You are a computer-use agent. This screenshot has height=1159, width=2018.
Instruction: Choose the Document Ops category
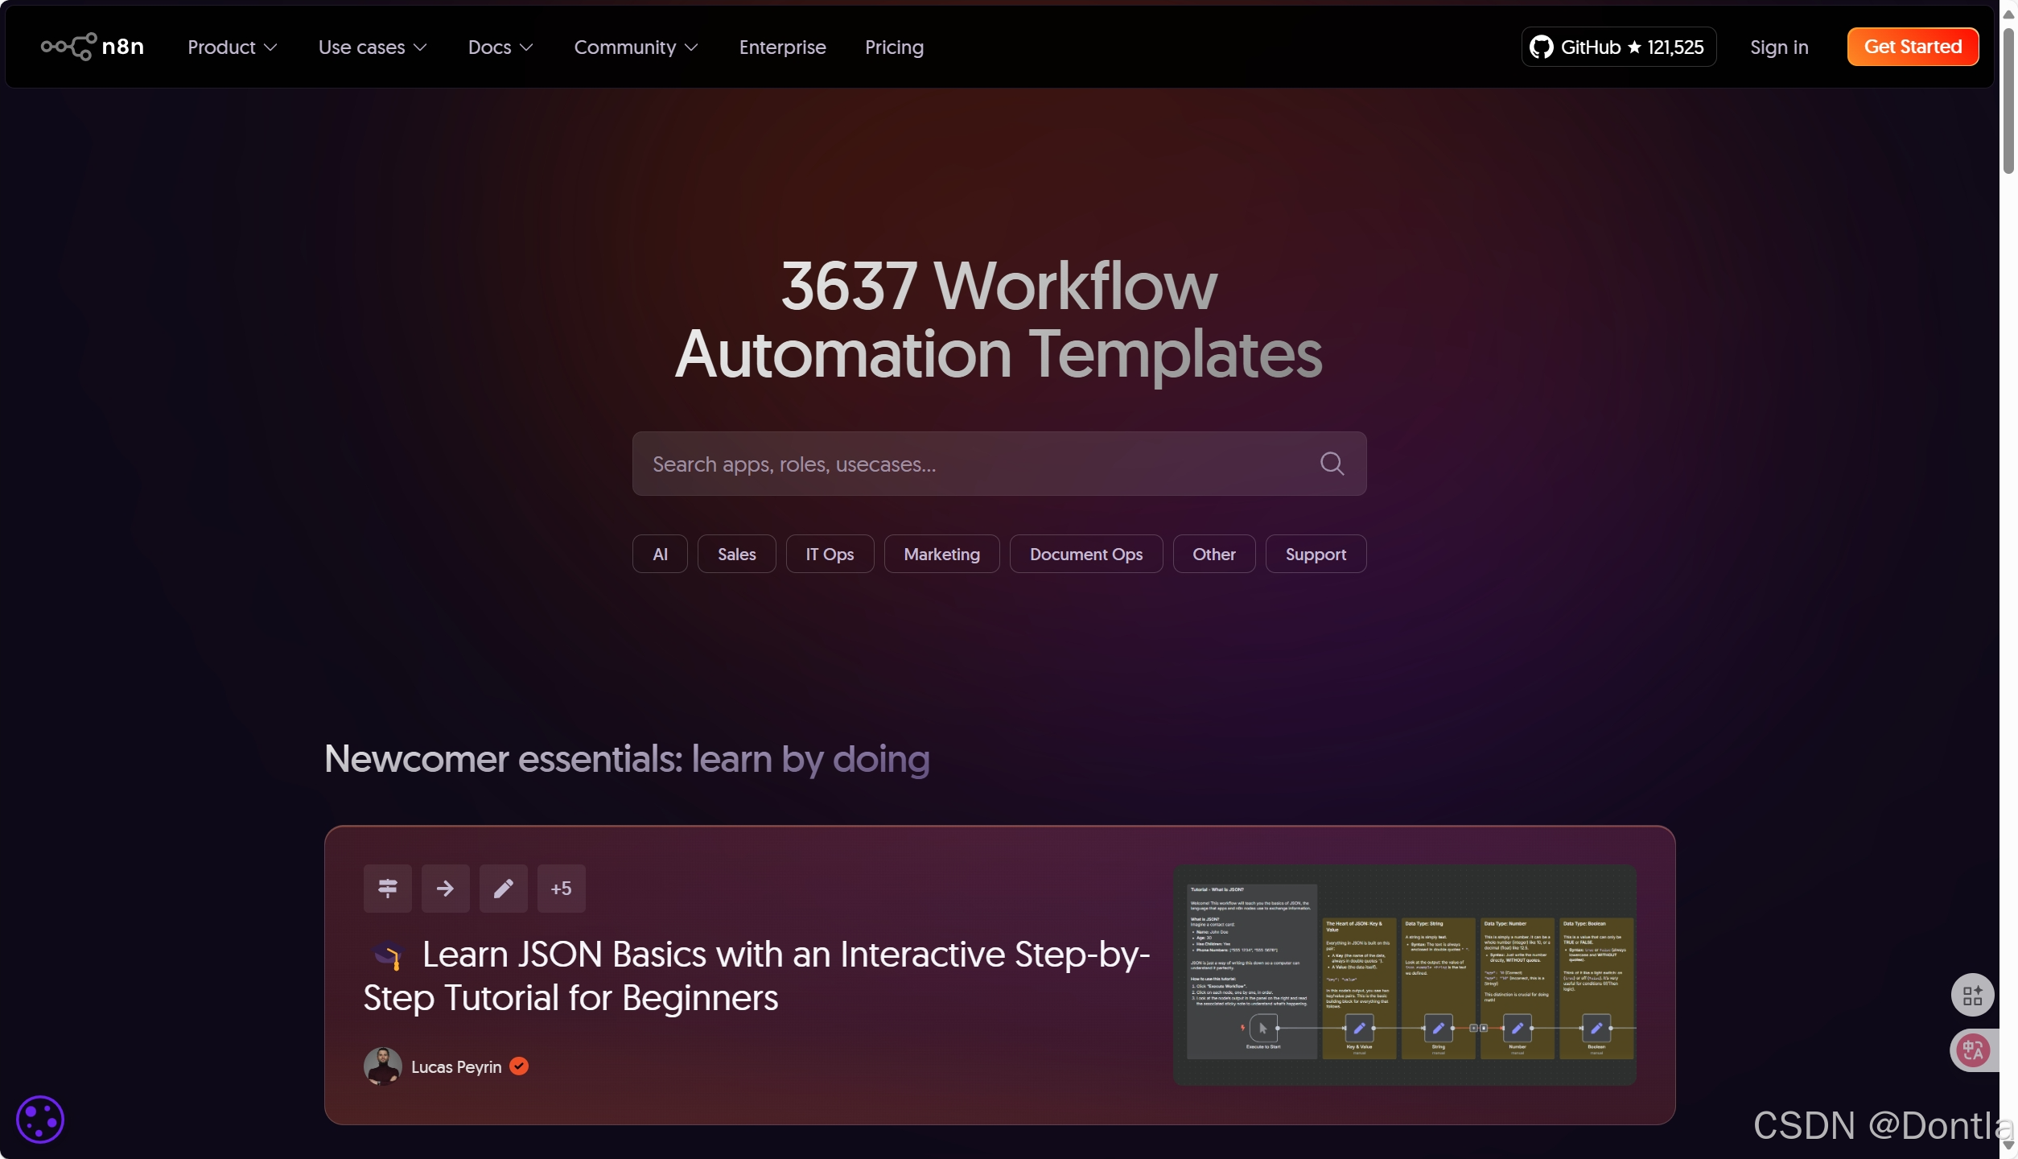(x=1086, y=554)
